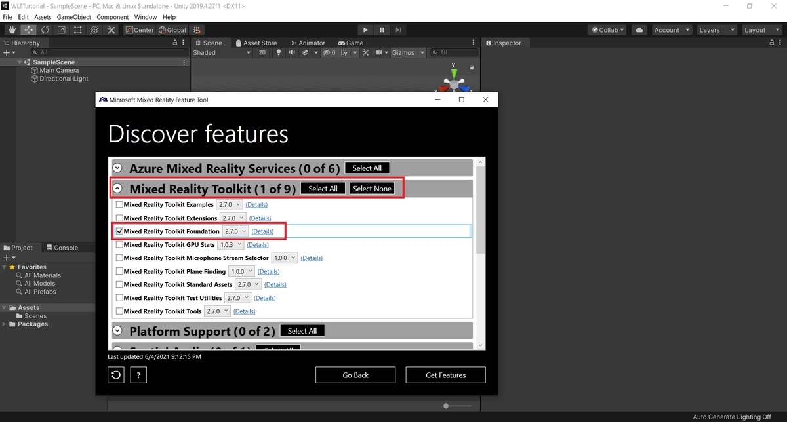
Task: Switch to the Game tab
Action: click(350, 43)
